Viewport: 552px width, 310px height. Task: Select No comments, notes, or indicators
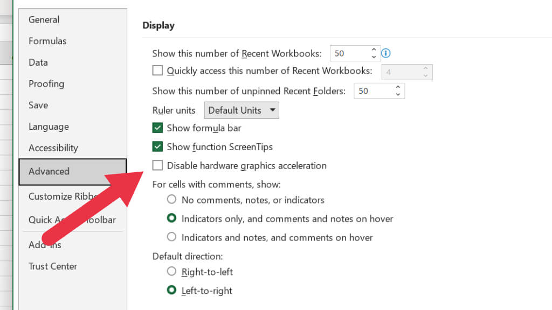pos(172,200)
